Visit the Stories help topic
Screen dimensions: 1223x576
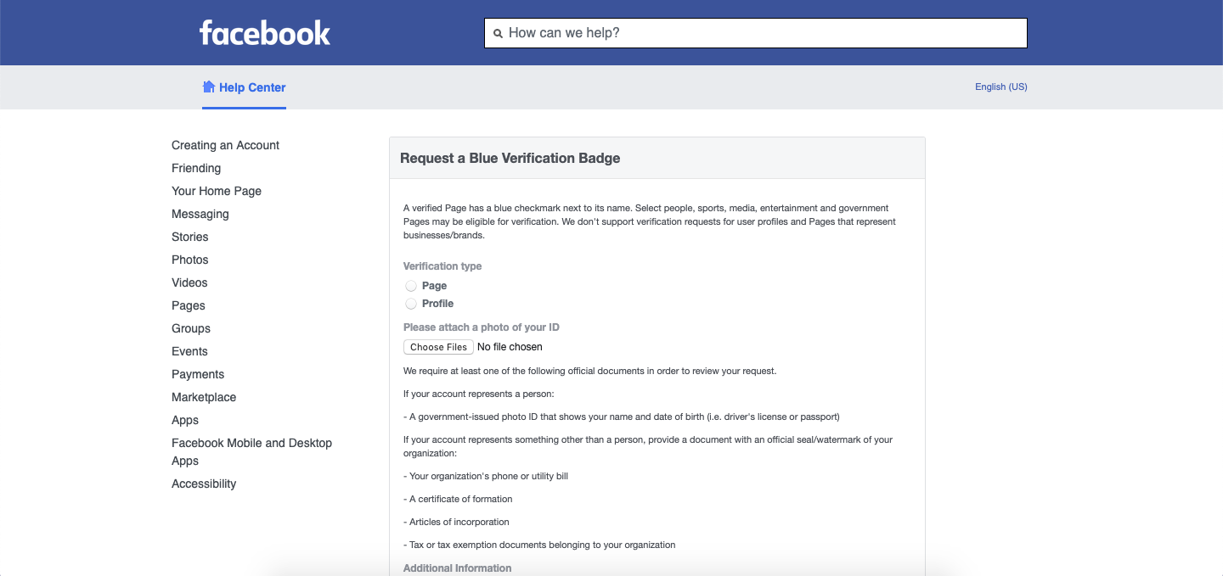coord(189,237)
